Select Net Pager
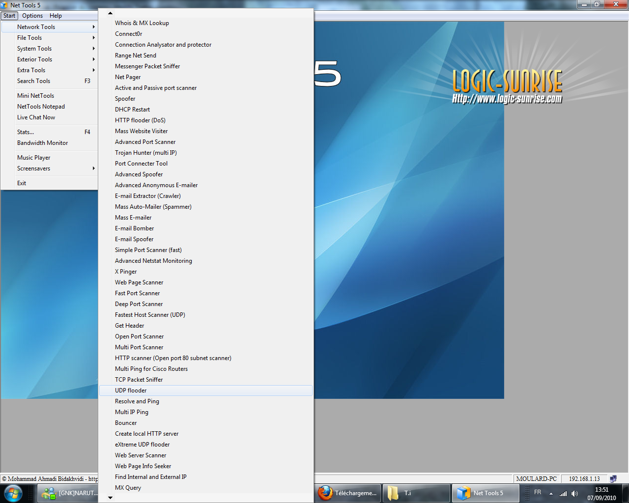Screen dimensions: 629x503 (x=206, y=77)
